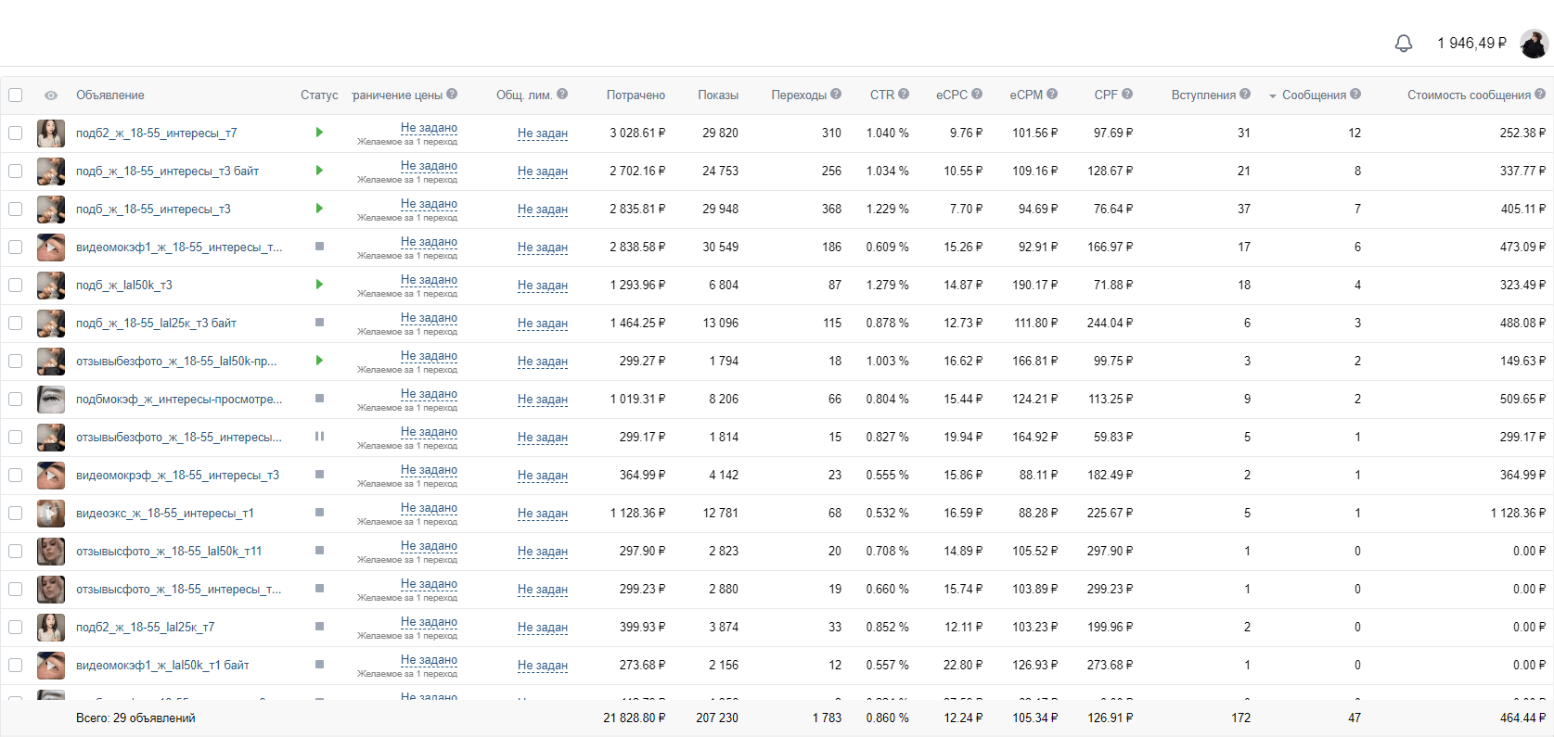Open the notifications bell

(1404, 44)
